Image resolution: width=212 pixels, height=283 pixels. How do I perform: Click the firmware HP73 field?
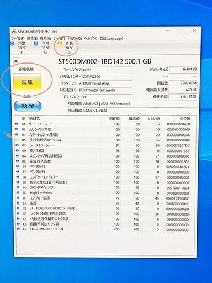(108, 70)
